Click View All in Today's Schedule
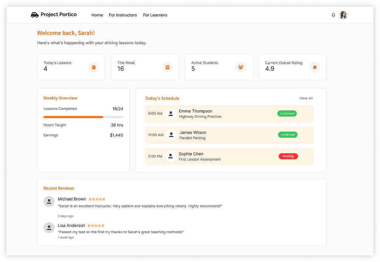The height and width of the screenshot is (262, 380). pos(306,98)
